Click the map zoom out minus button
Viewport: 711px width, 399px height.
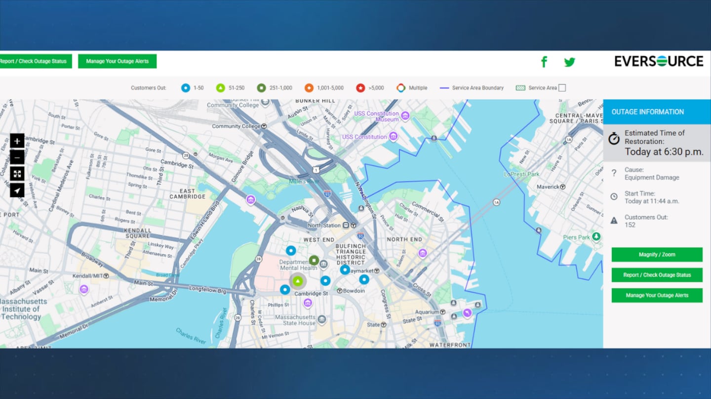(17, 158)
